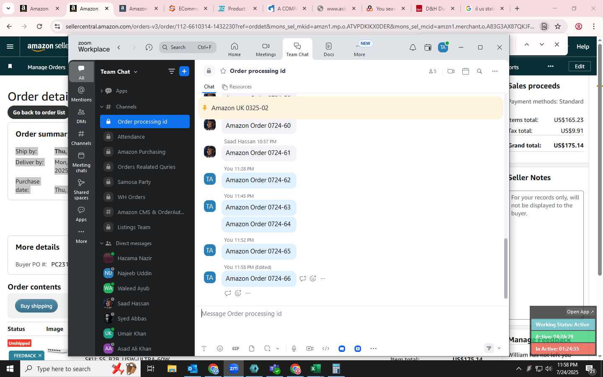
Task: Open Apps in left sidebar rail
Action: click(81, 214)
